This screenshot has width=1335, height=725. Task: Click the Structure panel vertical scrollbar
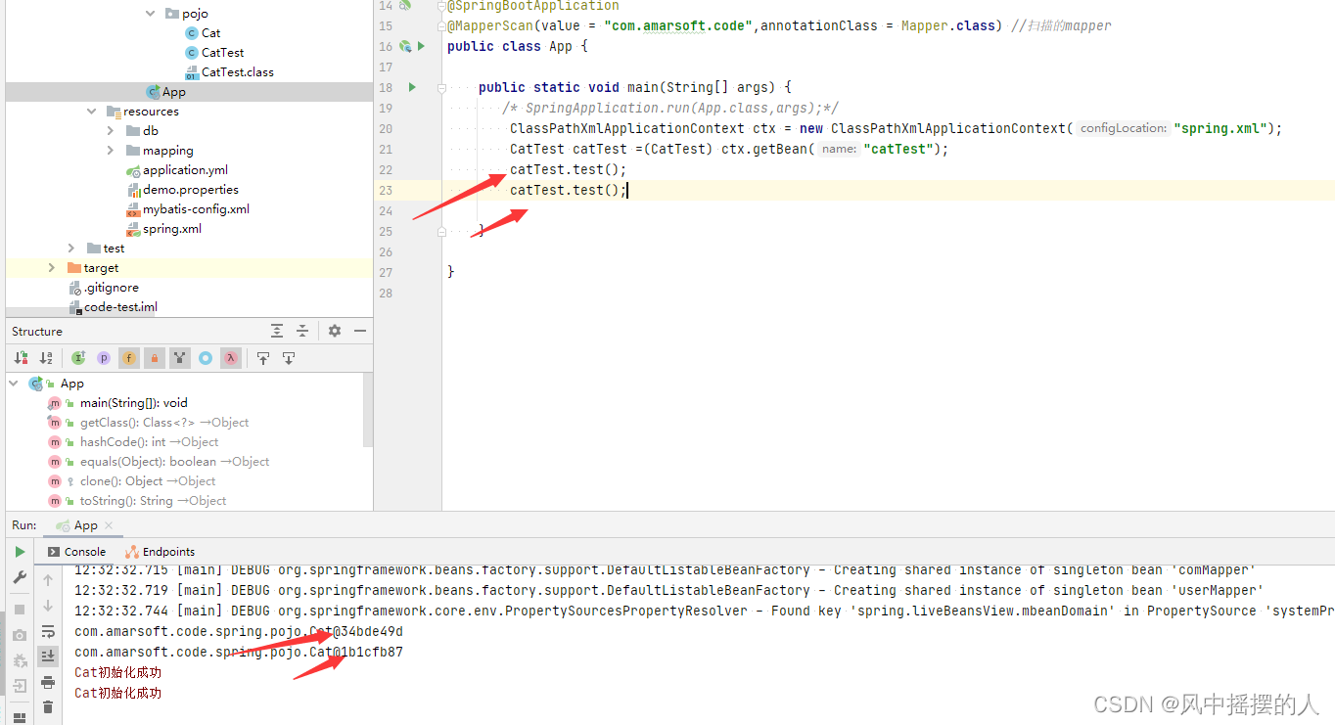(368, 409)
